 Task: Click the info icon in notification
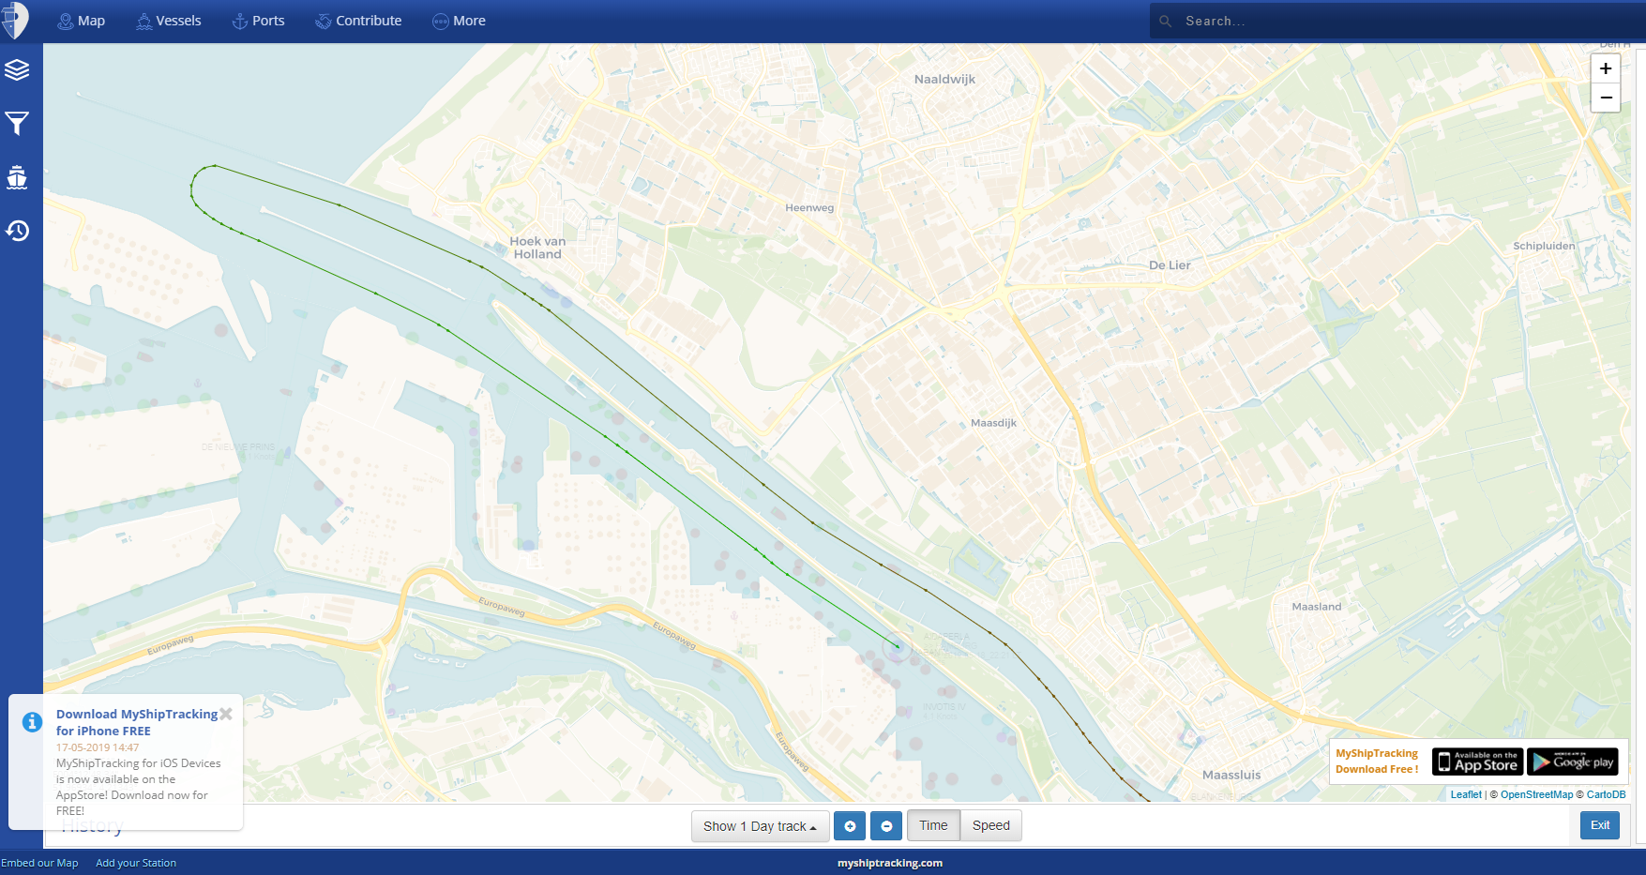click(x=32, y=722)
